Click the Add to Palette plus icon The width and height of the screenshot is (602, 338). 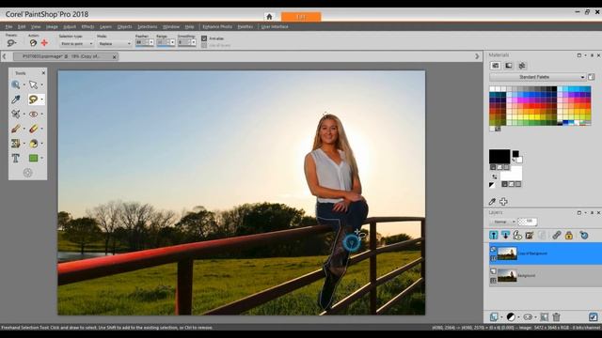503,201
